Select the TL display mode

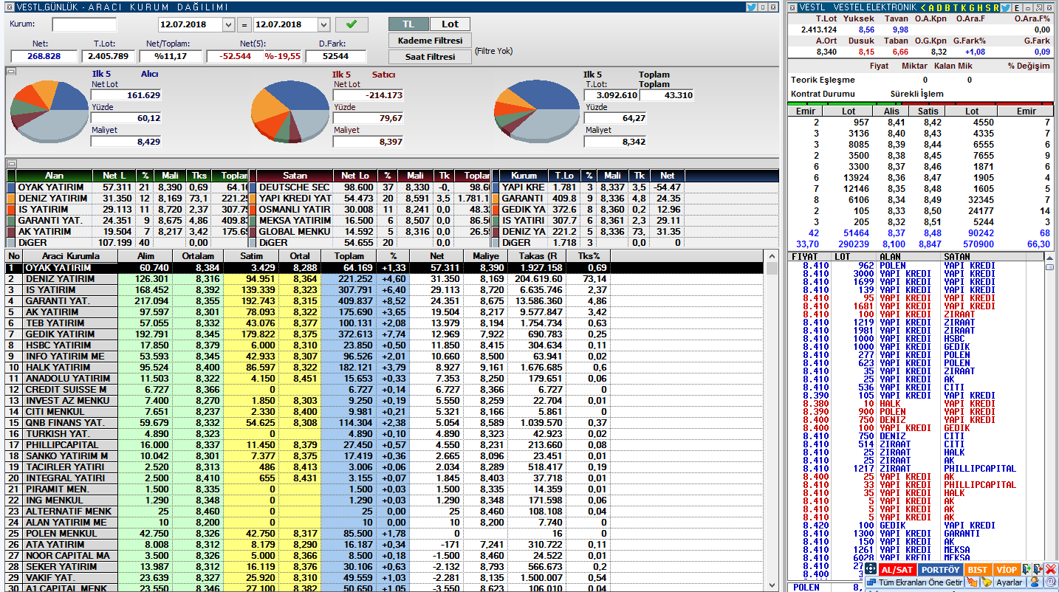(408, 24)
